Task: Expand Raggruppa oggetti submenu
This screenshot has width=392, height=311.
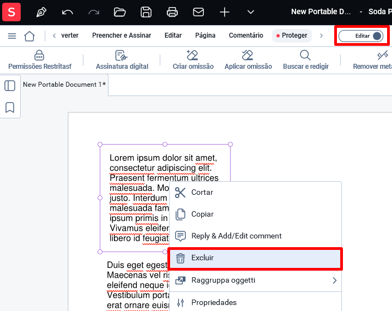Action: coord(255,280)
